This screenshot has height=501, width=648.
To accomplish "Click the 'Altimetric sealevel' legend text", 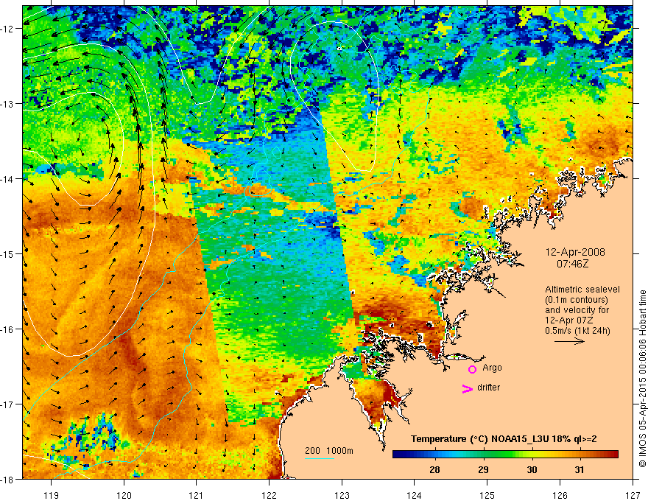I will 582,290.
